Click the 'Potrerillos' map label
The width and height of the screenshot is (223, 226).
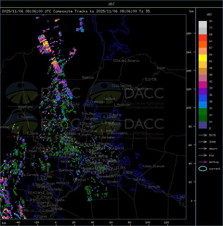[45, 148]
